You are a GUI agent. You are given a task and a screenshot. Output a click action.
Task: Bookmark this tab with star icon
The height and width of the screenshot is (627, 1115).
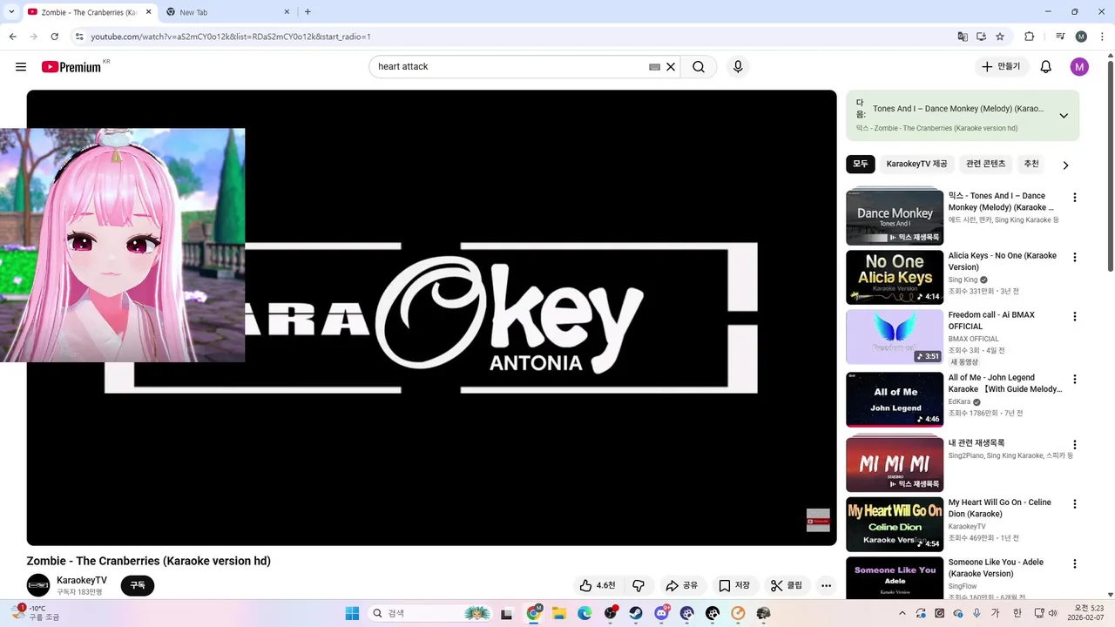point(1000,37)
